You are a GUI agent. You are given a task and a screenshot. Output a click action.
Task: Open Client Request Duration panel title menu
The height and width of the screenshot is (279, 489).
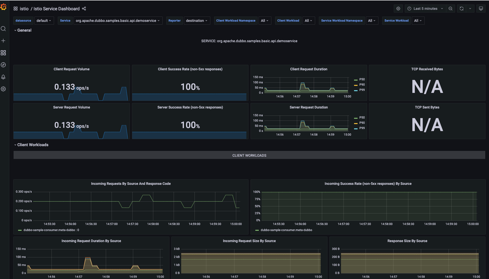(x=309, y=69)
